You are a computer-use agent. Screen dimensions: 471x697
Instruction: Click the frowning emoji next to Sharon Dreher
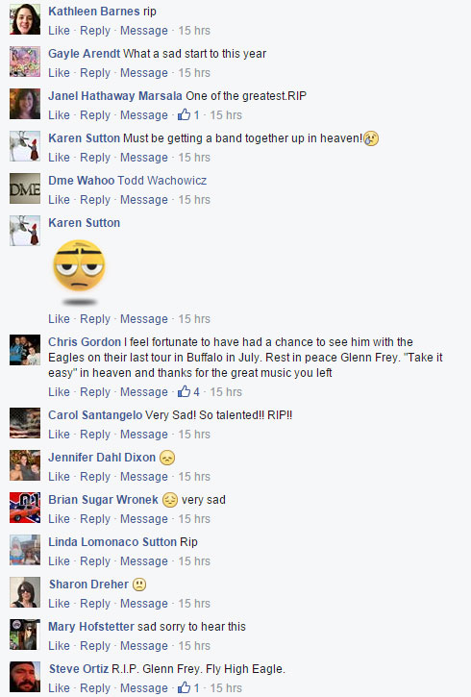click(x=139, y=585)
